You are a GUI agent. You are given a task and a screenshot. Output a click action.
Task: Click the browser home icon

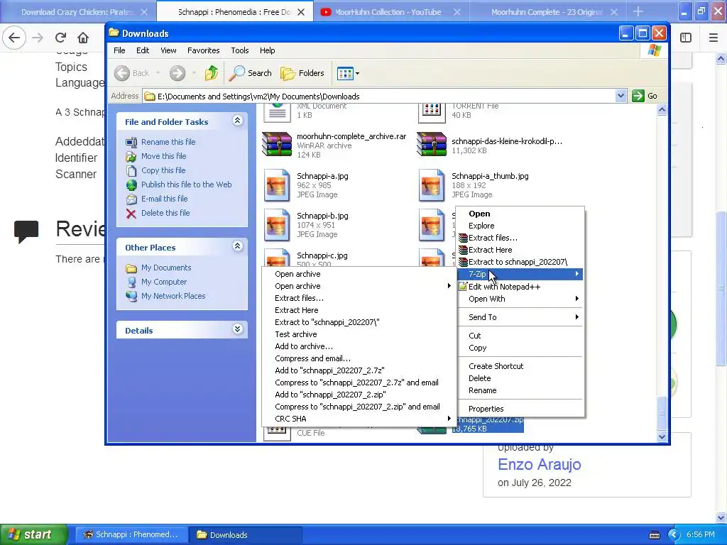[83, 38]
